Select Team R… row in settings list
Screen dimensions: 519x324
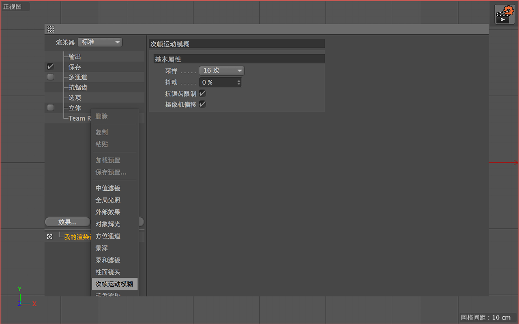(79, 118)
